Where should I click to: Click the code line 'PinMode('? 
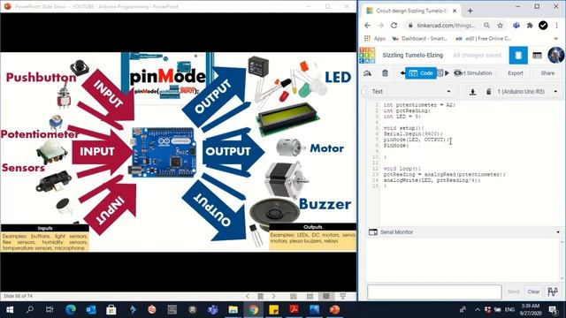[396, 145]
